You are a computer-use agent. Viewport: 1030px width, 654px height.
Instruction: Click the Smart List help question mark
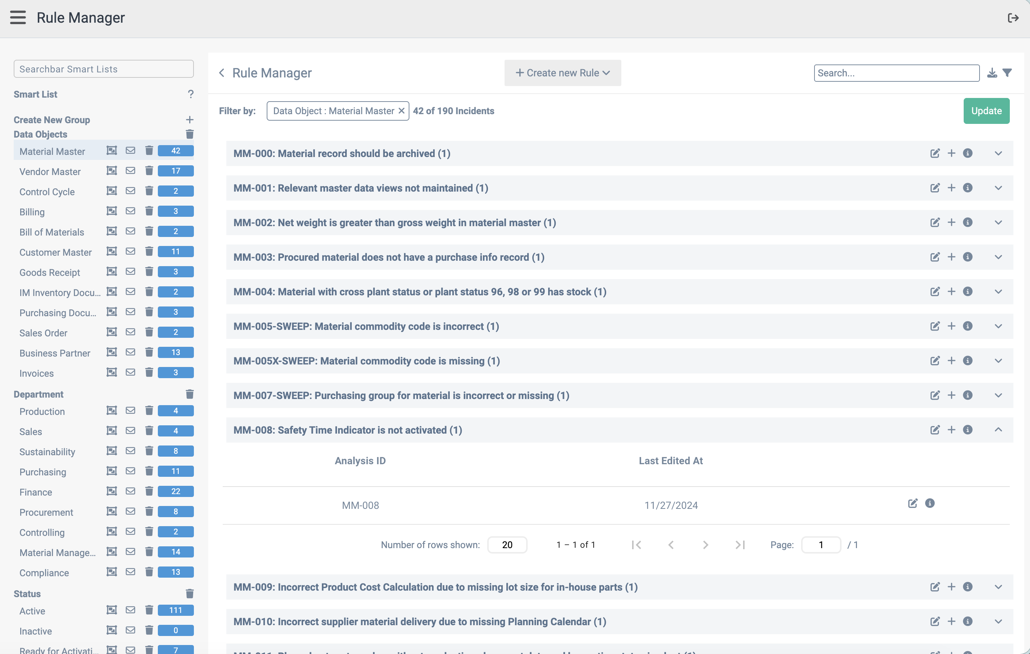[190, 94]
